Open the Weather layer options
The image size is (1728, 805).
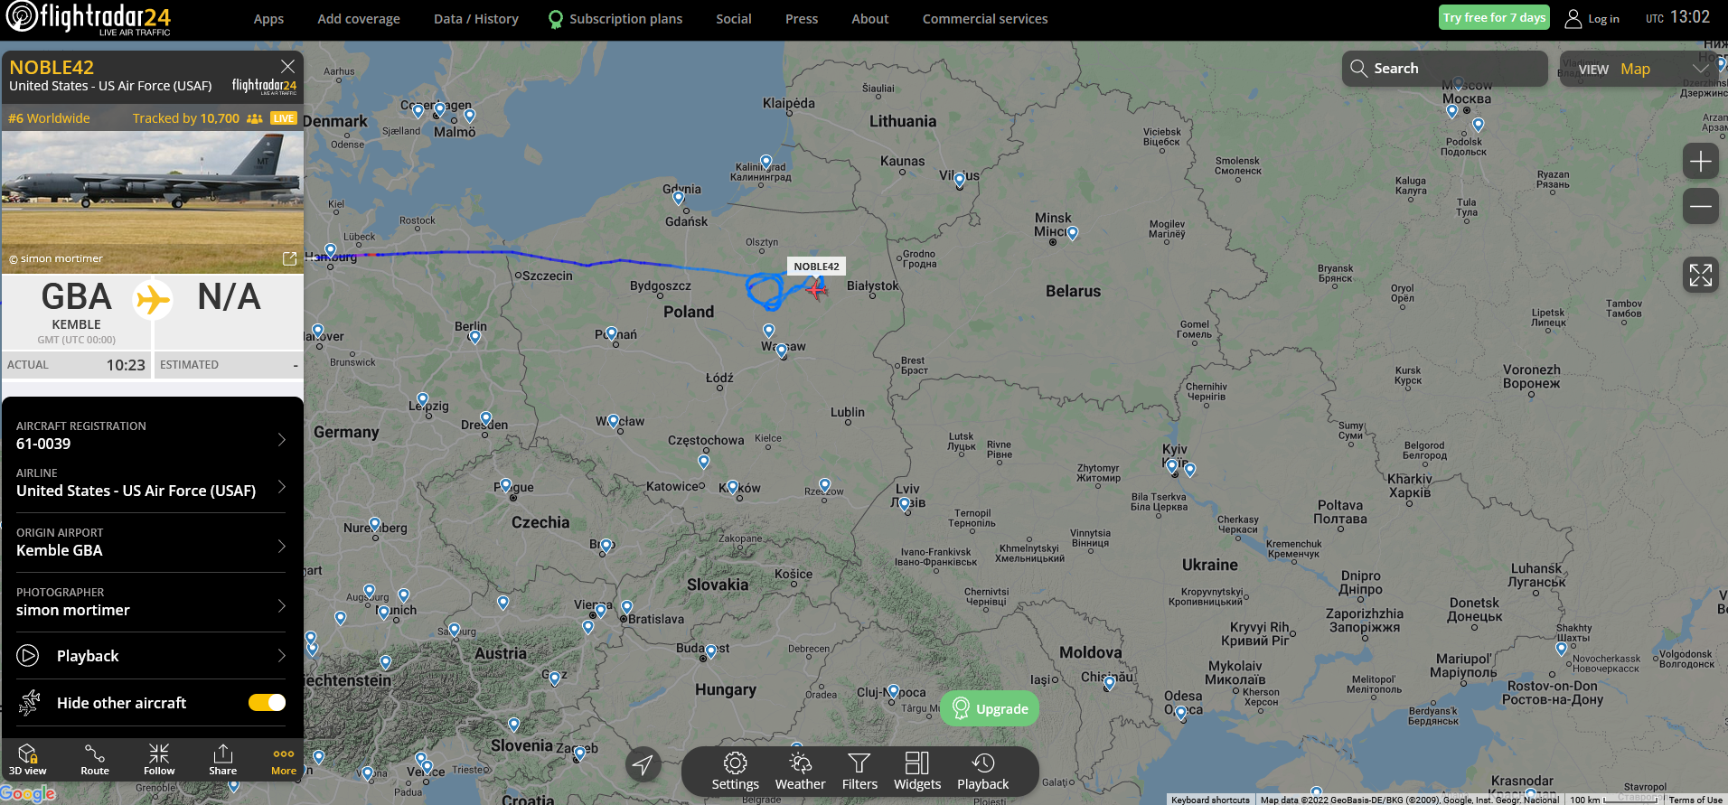click(800, 772)
